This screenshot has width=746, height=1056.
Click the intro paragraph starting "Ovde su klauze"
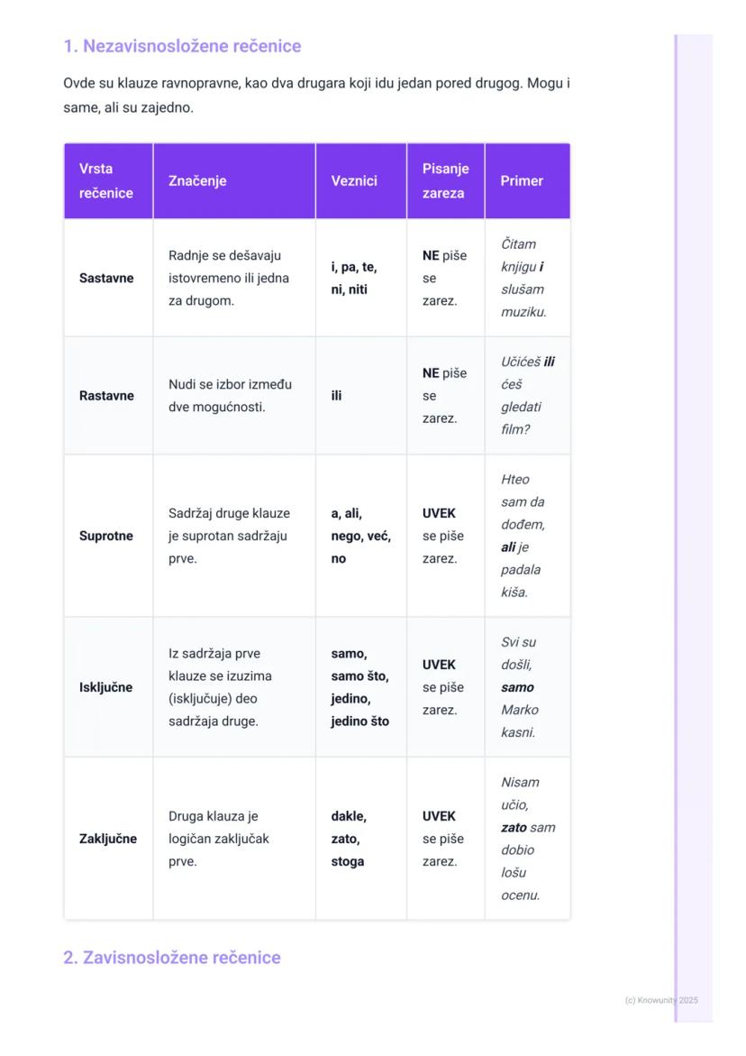pyautogui.click(x=316, y=96)
